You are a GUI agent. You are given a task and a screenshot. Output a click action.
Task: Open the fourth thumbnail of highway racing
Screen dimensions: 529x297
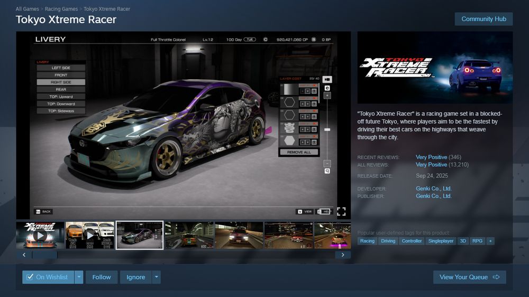pos(189,235)
